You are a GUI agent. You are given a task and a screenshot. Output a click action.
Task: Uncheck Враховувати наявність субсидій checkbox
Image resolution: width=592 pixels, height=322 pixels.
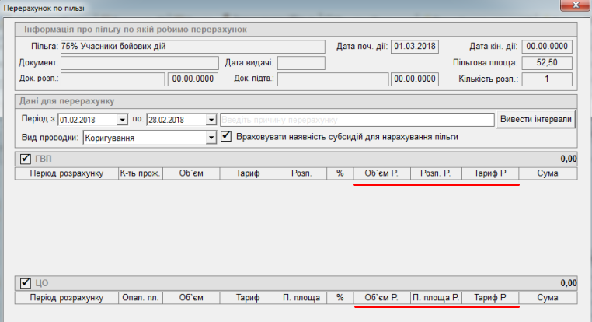227,137
